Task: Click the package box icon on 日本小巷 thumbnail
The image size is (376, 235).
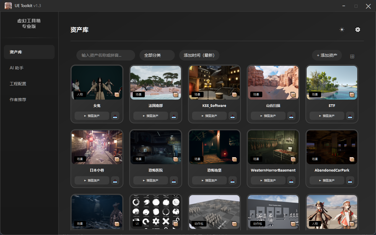Action: [x=117, y=159]
